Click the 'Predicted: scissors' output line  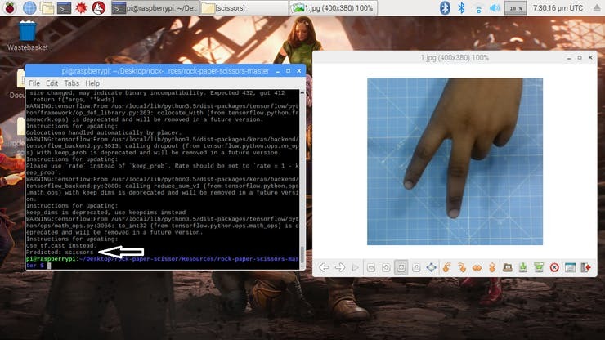(60, 252)
